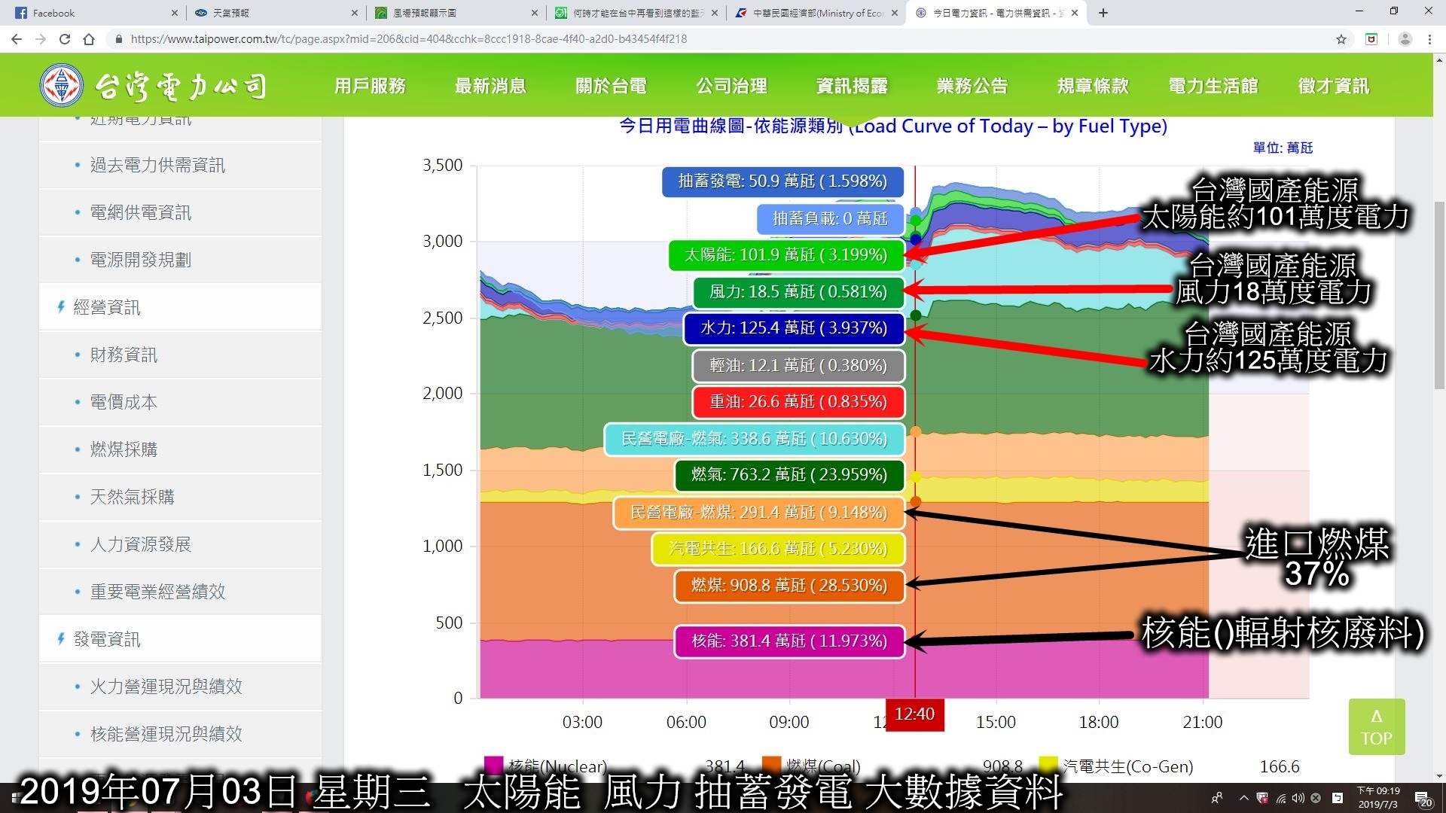Close the Facebook tab
This screenshot has width=1446, height=813.
174,13
